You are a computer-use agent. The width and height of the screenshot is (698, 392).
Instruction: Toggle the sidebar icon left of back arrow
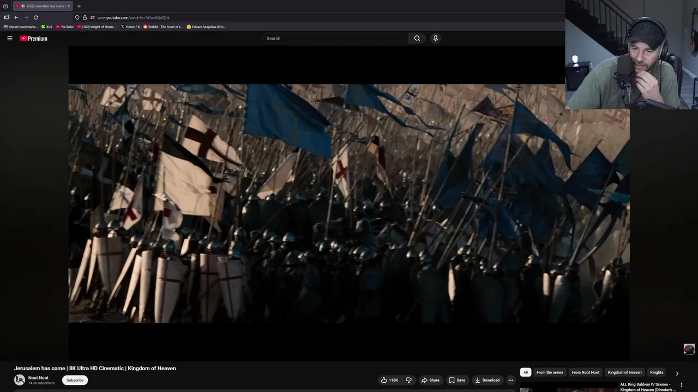[x=7, y=17]
